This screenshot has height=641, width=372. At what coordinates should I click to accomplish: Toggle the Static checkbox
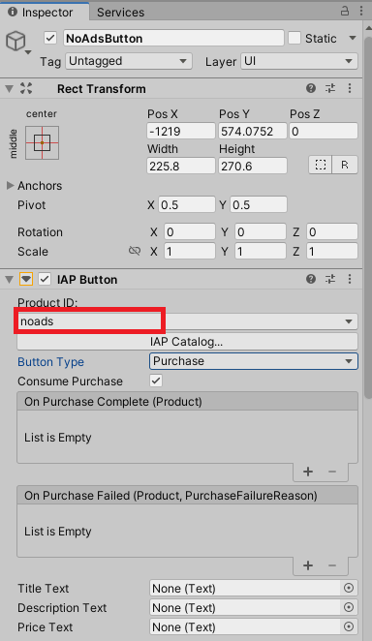[294, 38]
